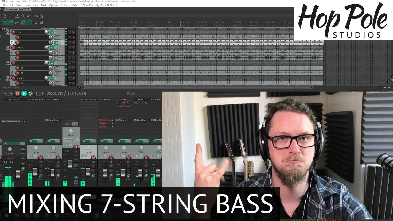Click the Bongos channel pan knob showing 68%L

141,148
